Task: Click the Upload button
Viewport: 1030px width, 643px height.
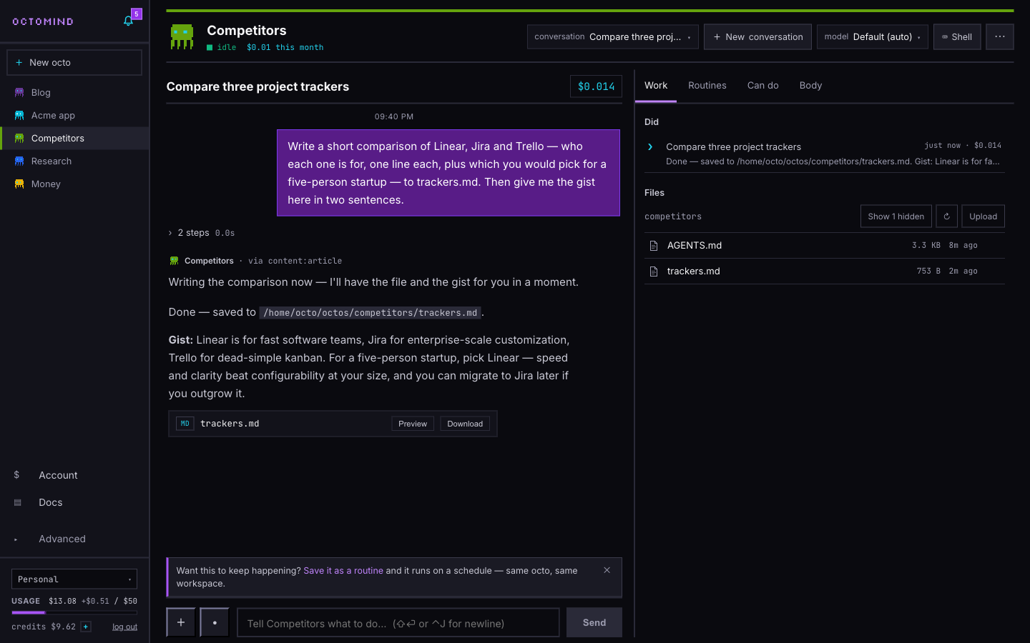Action: tap(983, 216)
